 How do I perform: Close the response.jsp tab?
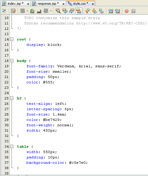point(63,4)
